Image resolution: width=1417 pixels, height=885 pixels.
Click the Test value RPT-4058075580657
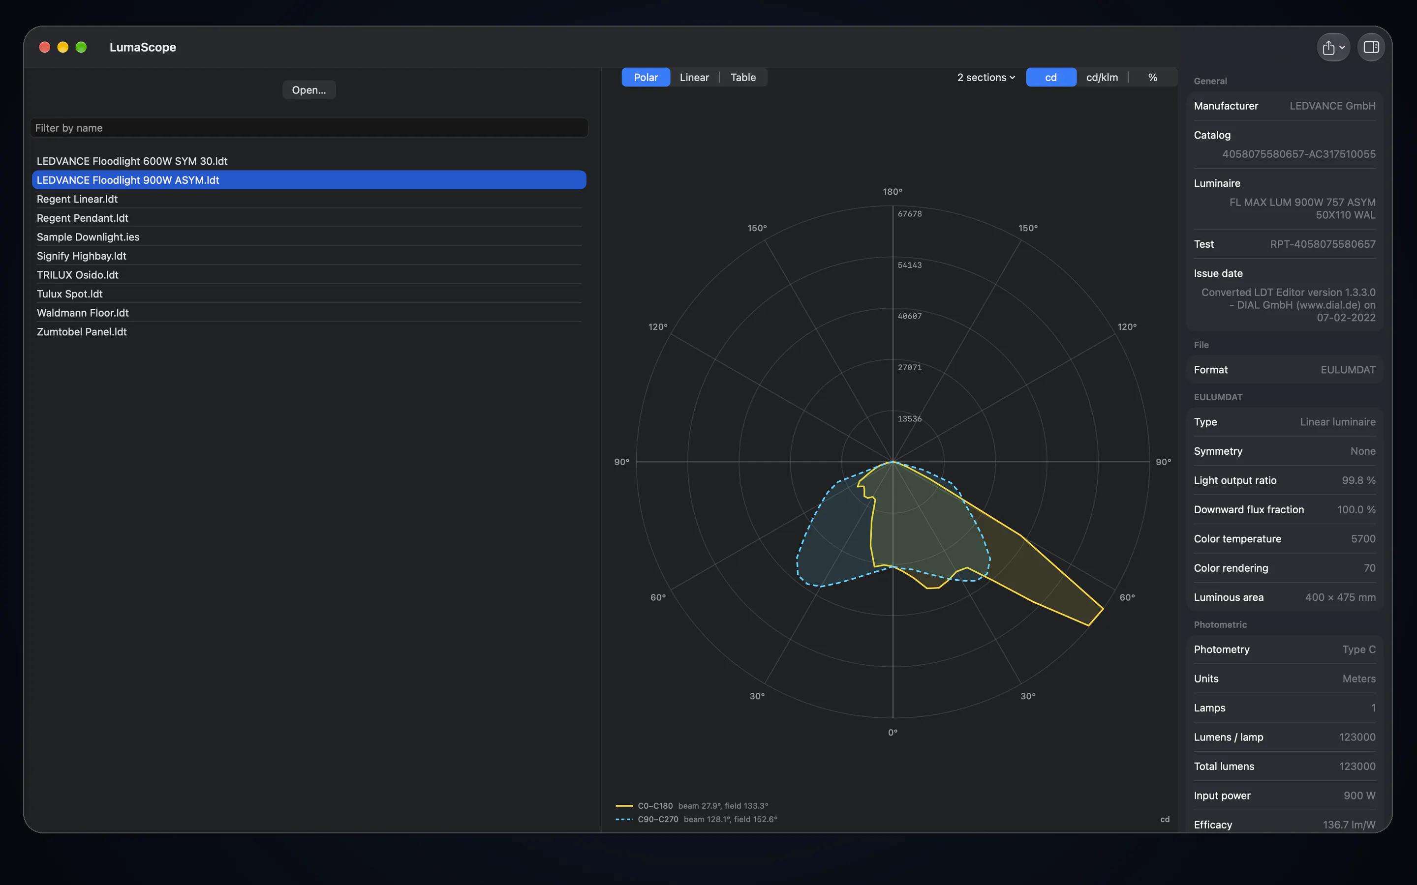click(1323, 244)
